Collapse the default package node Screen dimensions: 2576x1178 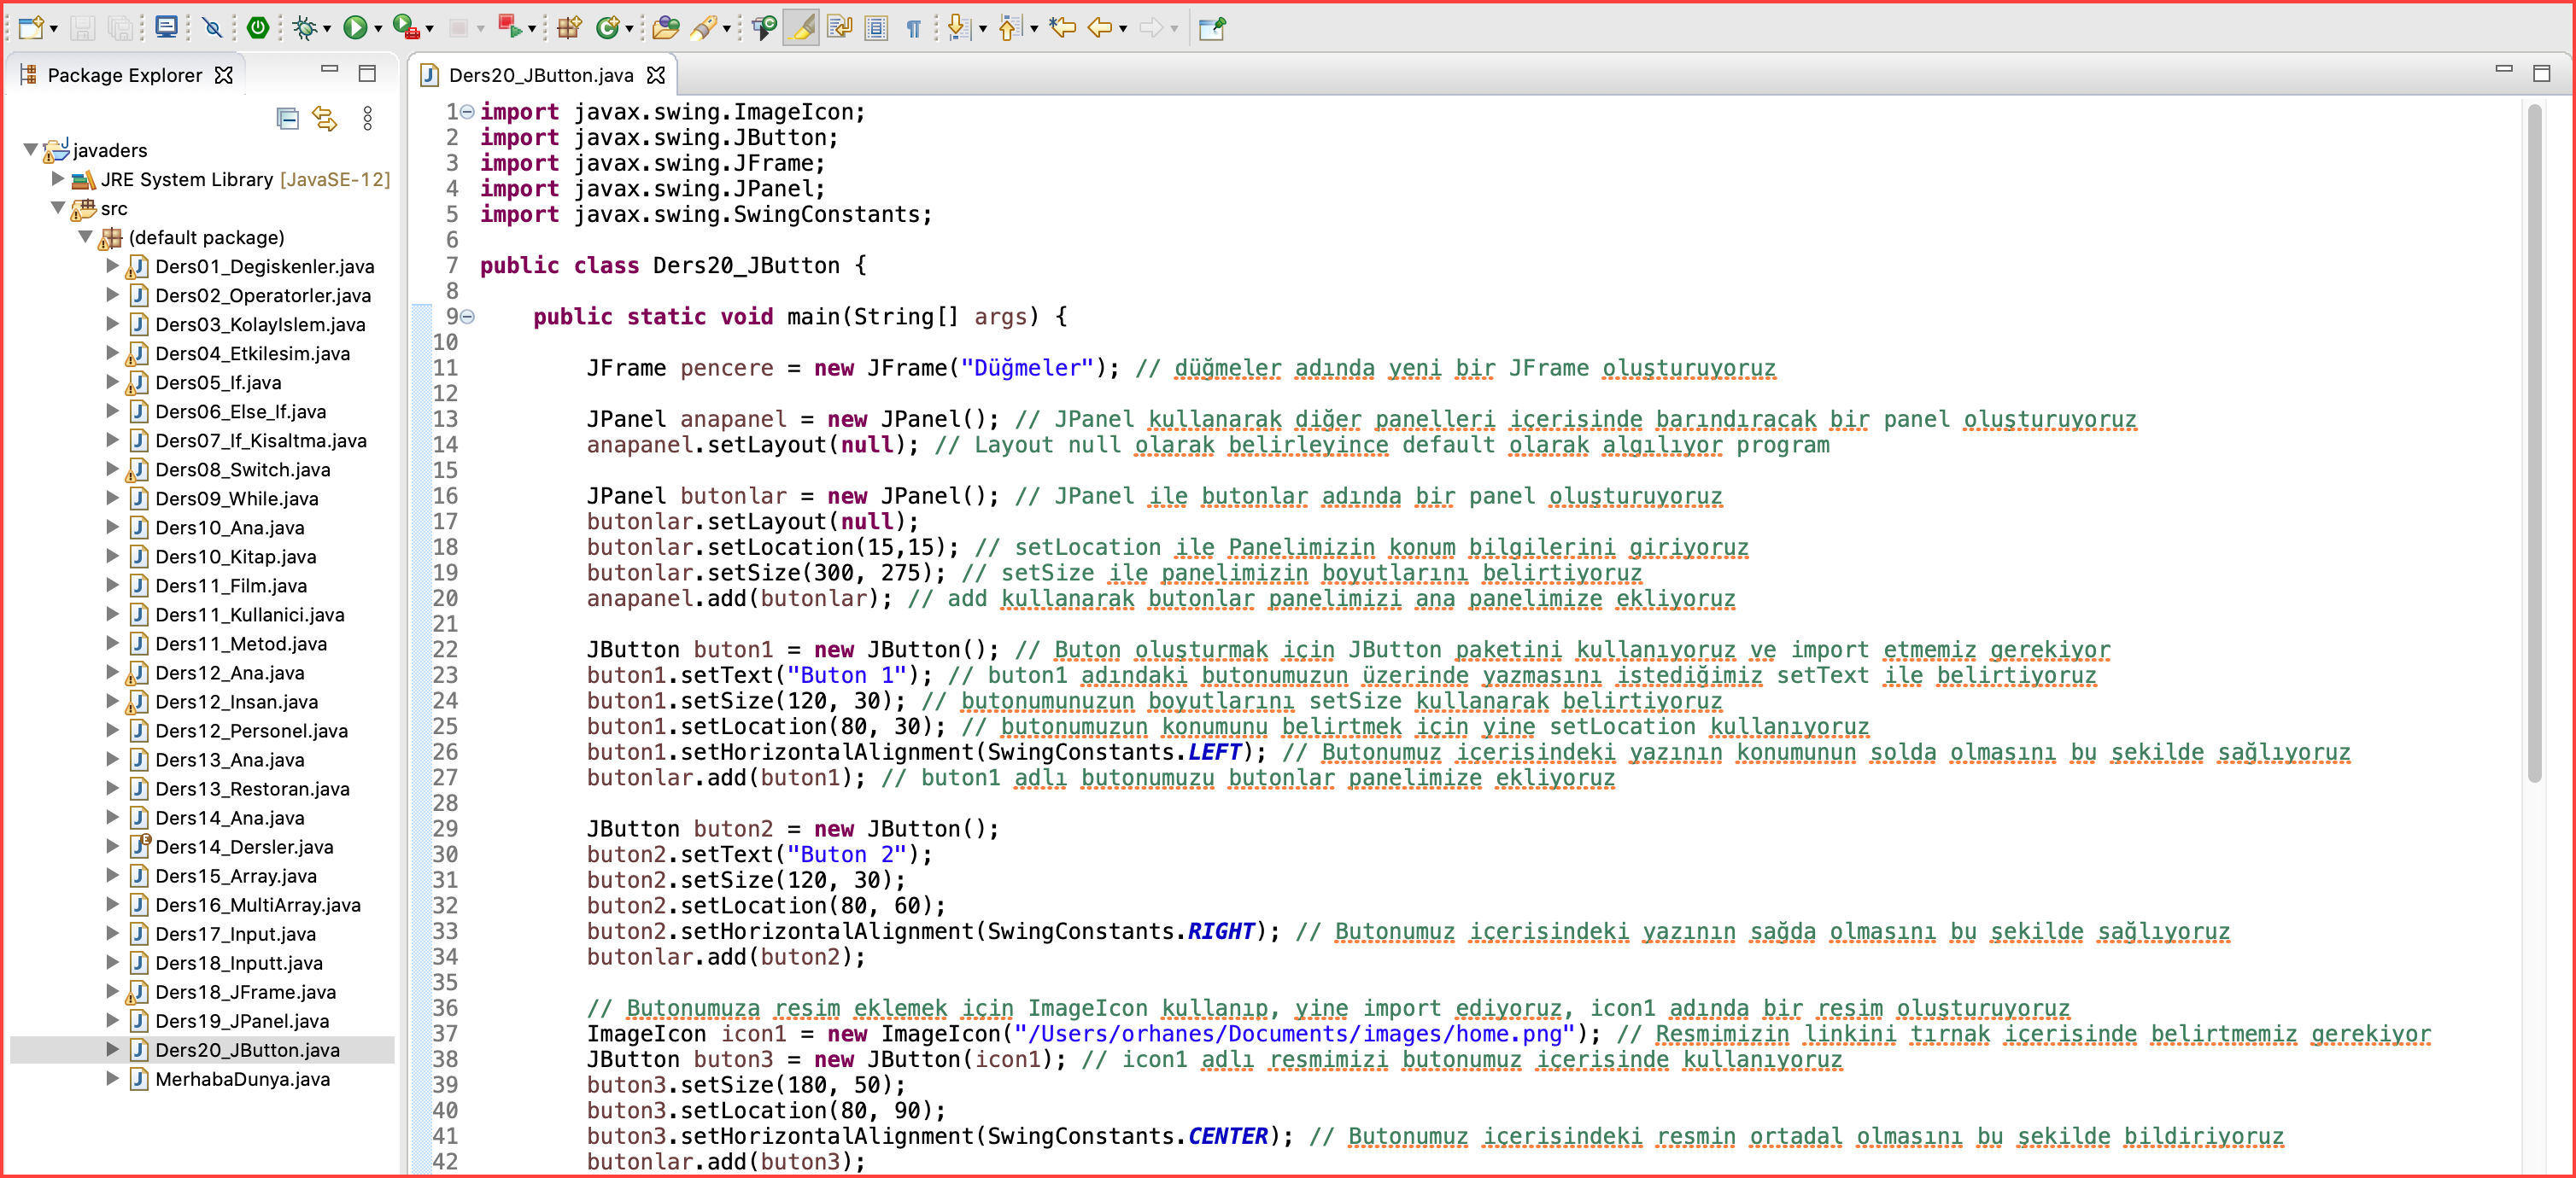tap(86, 236)
